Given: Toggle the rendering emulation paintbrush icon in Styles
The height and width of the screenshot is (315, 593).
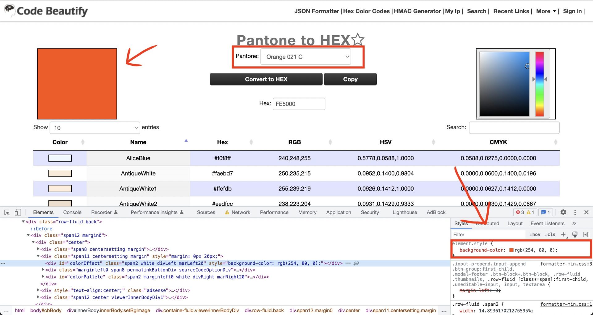Looking at the screenshot, I should click(x=575, y=234).
